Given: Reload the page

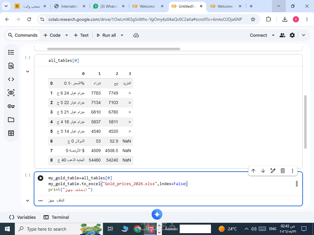Looking at the screenshot, I should point(29,19).
